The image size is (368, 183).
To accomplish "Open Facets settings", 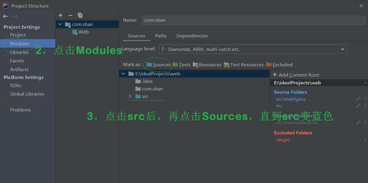I will pyautogui.click(x=17, y=61).
